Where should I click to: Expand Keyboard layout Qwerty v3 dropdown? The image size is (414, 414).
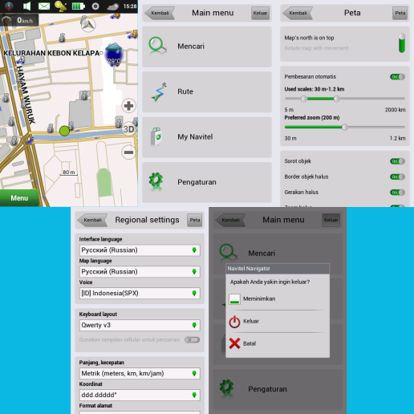(140, 326)
